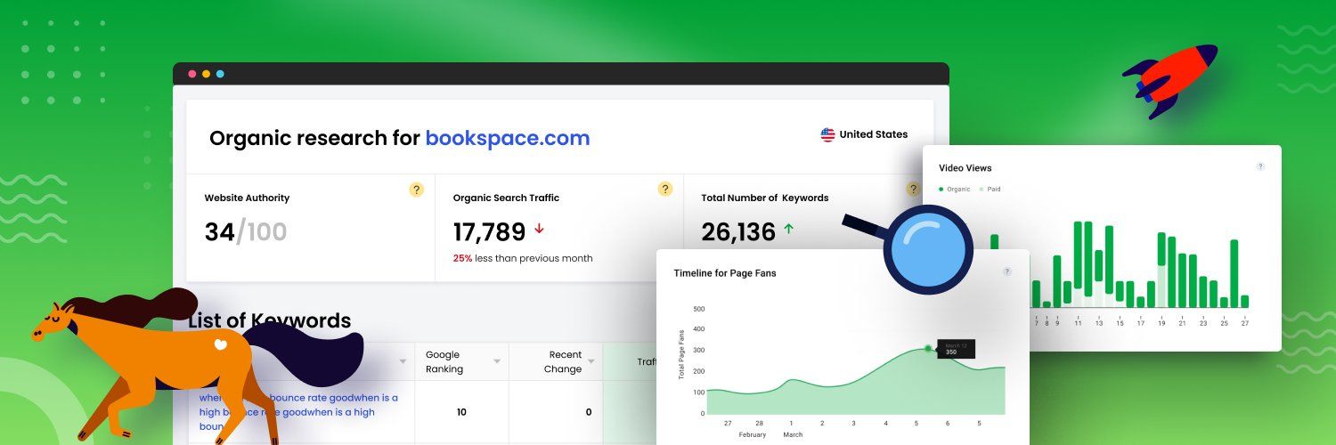This screenshot has width=1336, height=445.
Task: Open the Organic Search Traffic help icon
Action: pyautogui.click(x=664, y=189)
